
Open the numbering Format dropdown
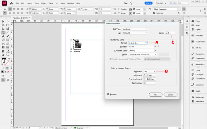(137, 43)
